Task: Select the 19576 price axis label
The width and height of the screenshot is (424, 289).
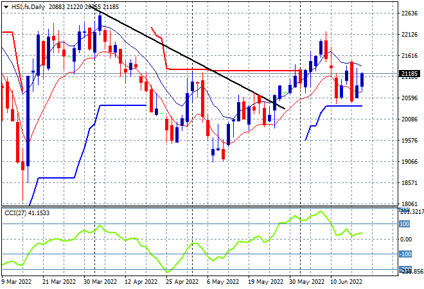Action: pos(409,141)
